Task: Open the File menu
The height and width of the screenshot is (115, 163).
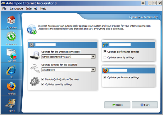Action: (4, 8)
